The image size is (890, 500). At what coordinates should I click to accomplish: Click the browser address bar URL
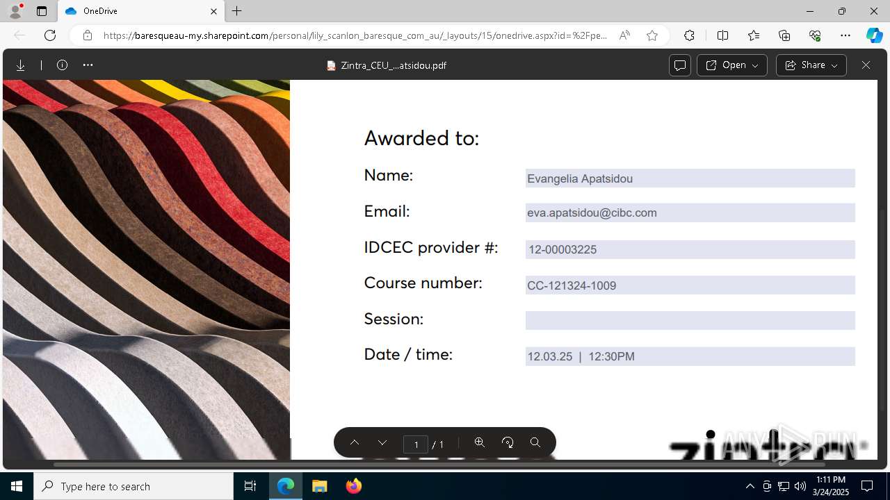click(x=355, y=35)
